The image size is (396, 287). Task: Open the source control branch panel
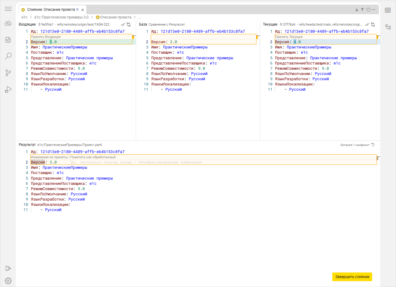click(x=8, y=73)
